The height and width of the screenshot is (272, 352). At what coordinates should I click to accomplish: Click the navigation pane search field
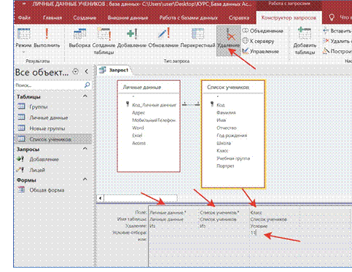pos(49,85)
